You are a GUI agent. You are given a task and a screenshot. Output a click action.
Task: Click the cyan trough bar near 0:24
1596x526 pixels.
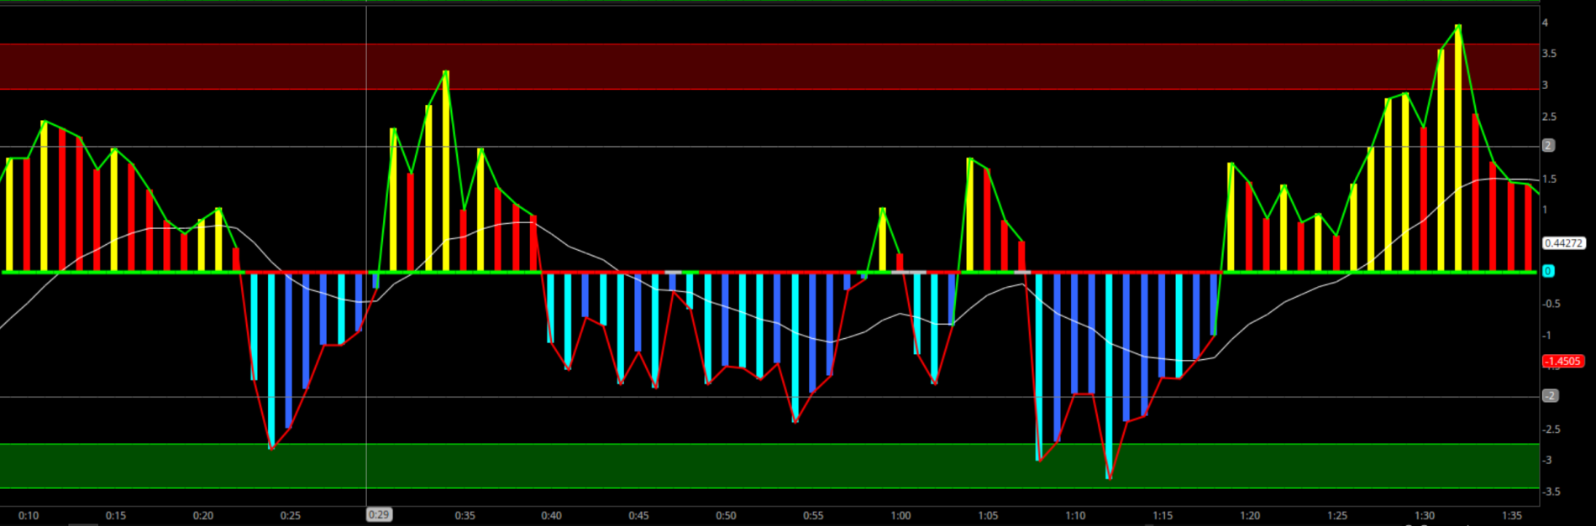tap(271, 361)
